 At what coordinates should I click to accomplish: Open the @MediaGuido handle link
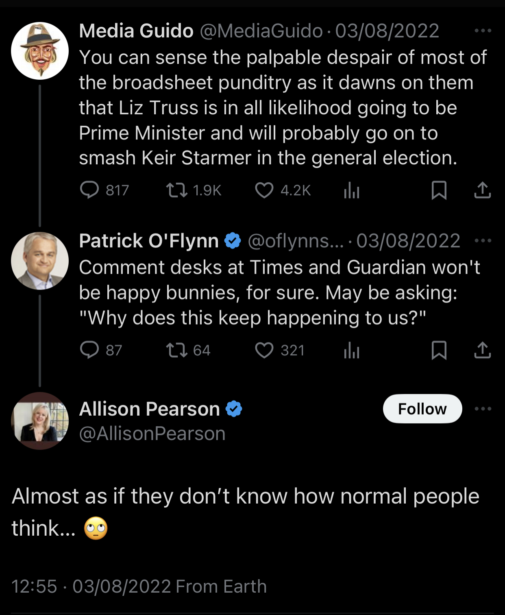pos(261,31)
